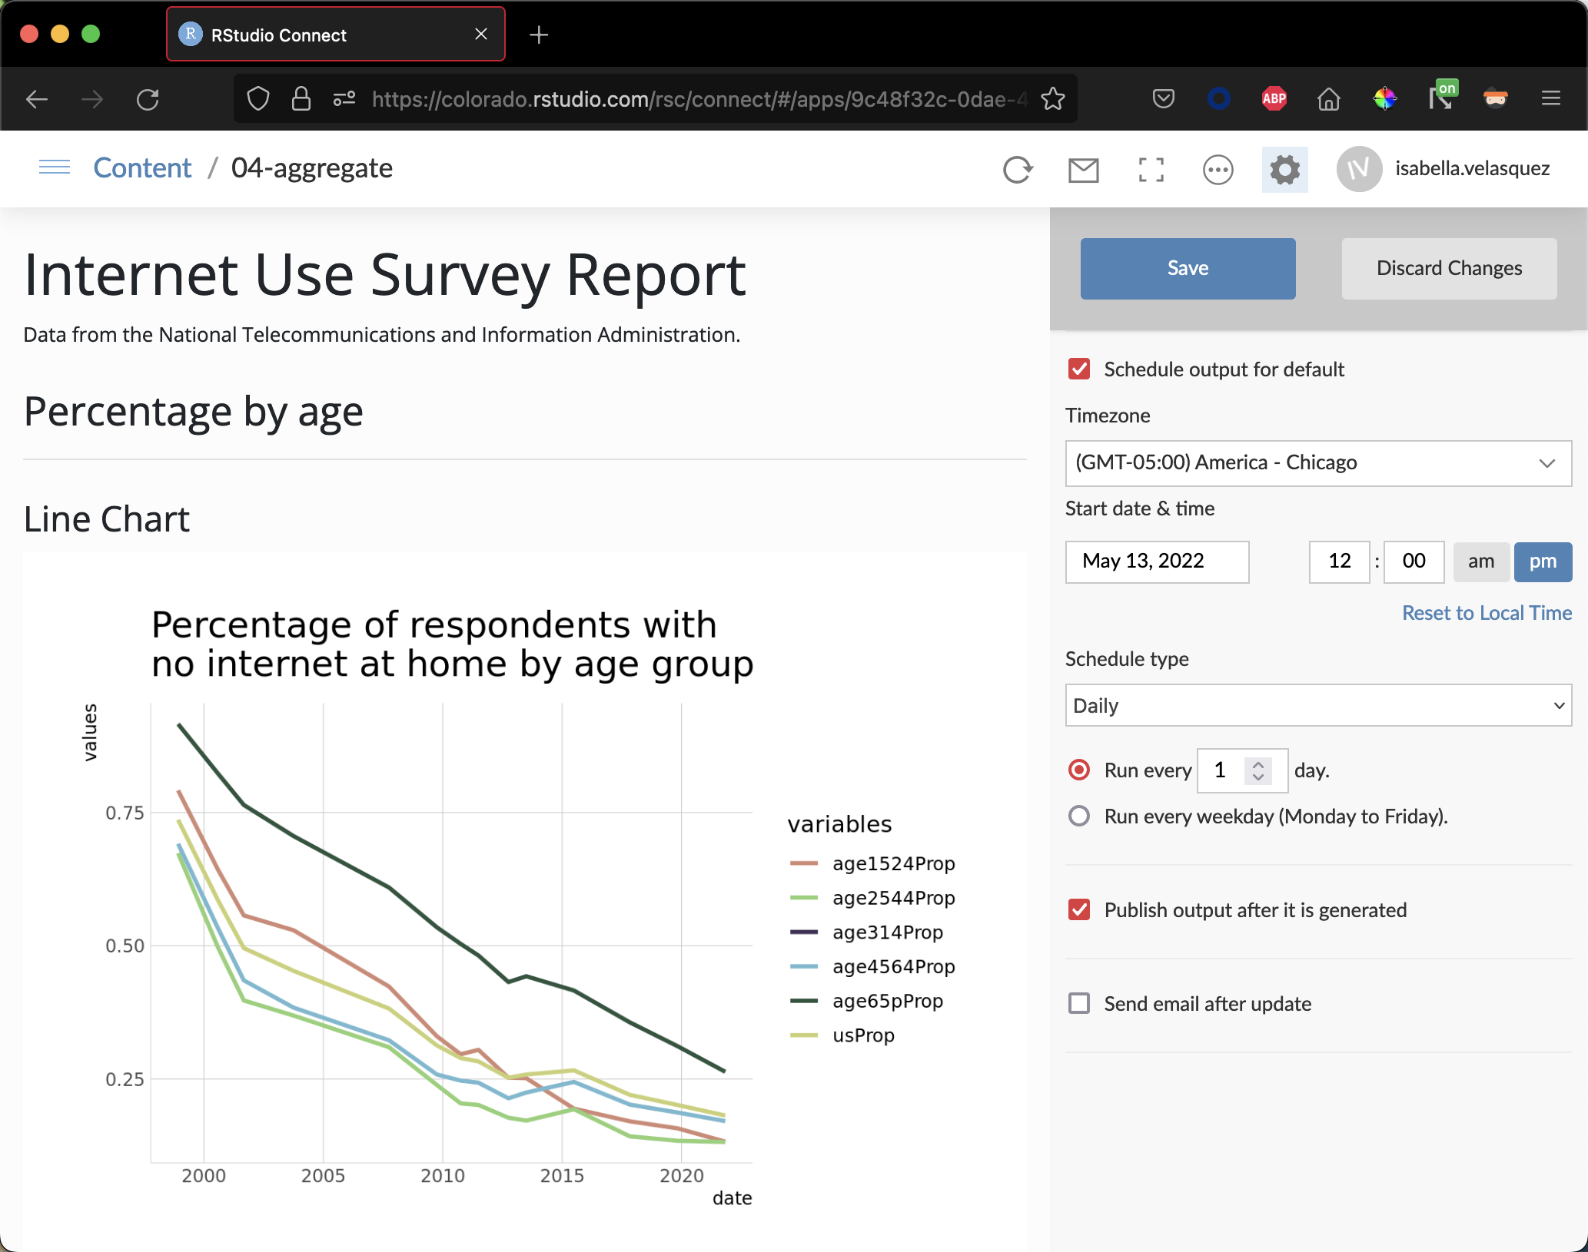This screenshot has width=1588, height=1252.
Task: Click the AdBlock Plus extension icon
Action: coord(1274,98)
